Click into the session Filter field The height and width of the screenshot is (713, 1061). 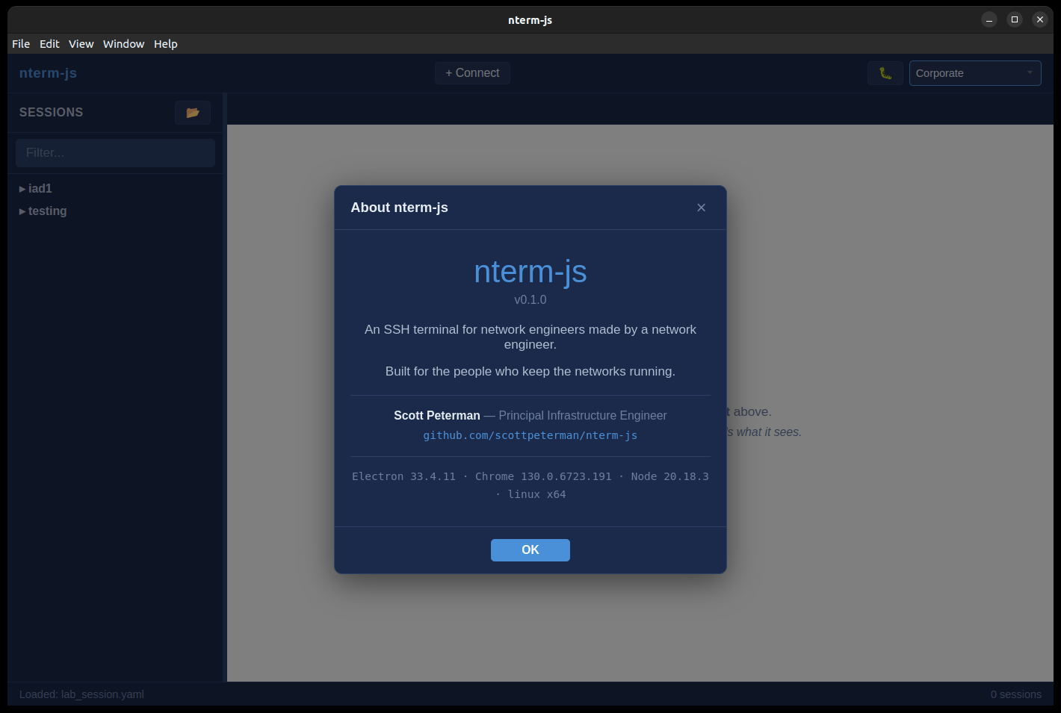(114, 152)
